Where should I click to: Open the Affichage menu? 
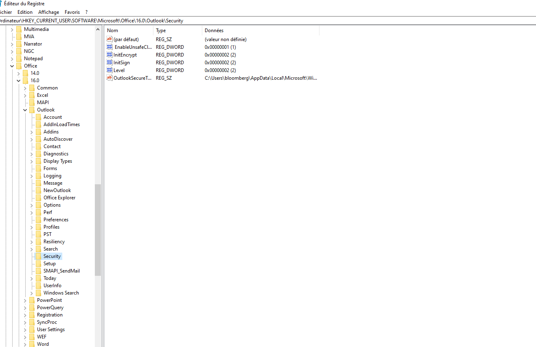49,12
